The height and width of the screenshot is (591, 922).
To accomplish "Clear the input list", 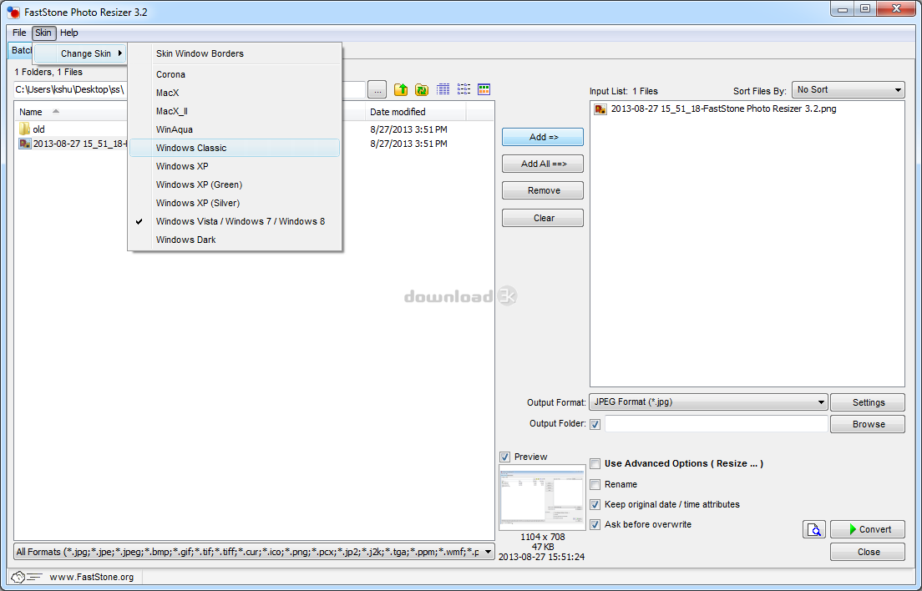I will 543,218.
